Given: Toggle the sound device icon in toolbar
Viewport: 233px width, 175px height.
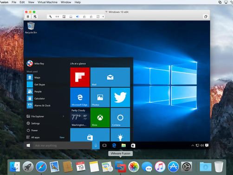Looking at the screenshot, I should (78, 17).
